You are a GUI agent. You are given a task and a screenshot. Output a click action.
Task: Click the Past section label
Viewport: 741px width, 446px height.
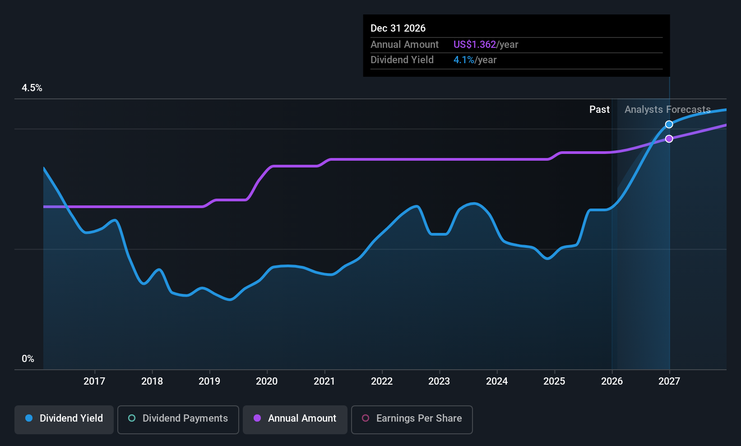click(599, 110)
